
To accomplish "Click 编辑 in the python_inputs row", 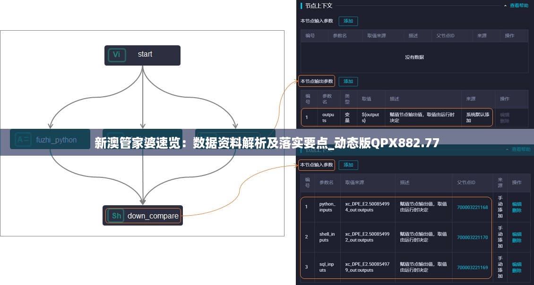I will [517, 204].
